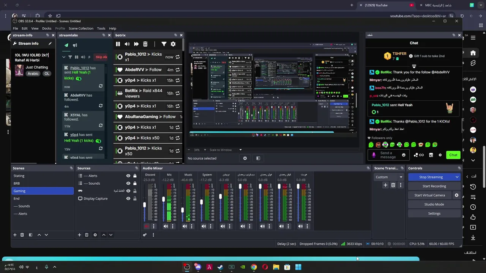The width and height of the screenshot is (486, 273).
Task: Open the Mic channel options menu
Action: 172,226
